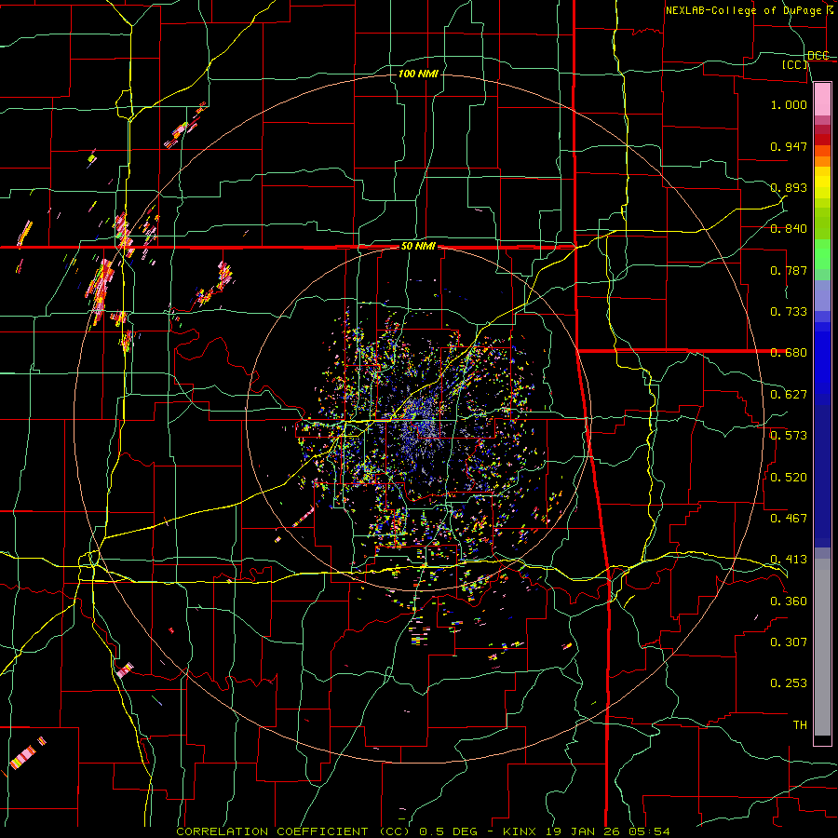Click the 0.627 legend value
Screen dimensions: 838x838
click(x=789, y=395)
